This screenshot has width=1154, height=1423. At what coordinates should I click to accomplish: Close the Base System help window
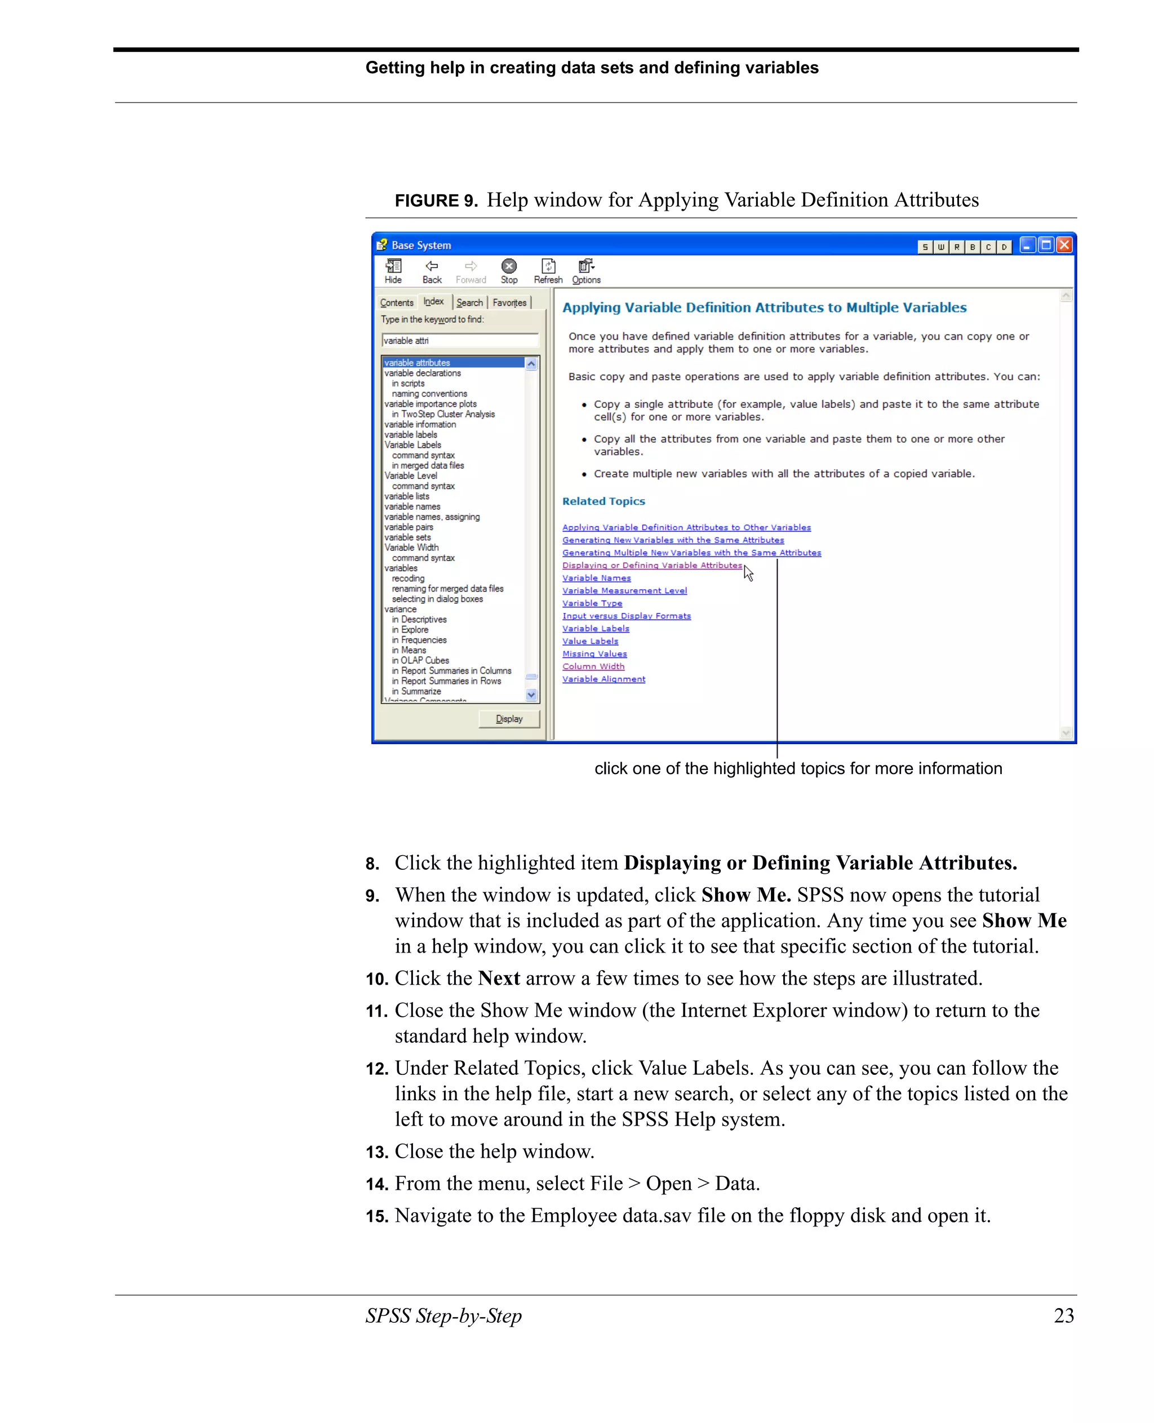click(x=1064, y=245)
